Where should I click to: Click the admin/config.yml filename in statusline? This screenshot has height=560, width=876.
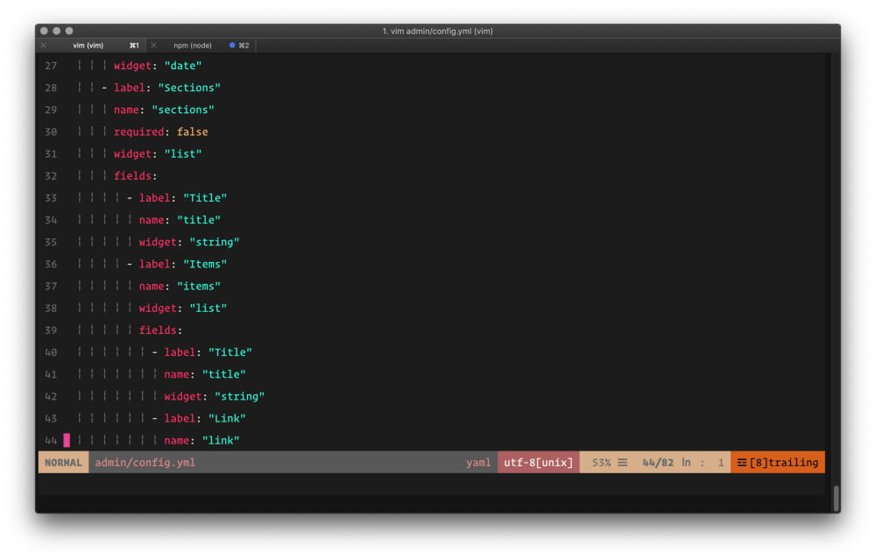tap(145, 463)
